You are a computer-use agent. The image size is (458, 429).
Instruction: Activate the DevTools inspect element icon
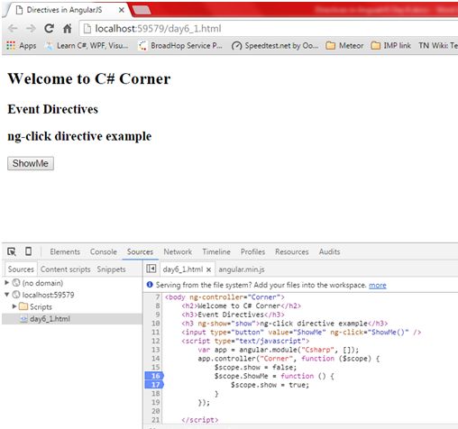point(12,251)
